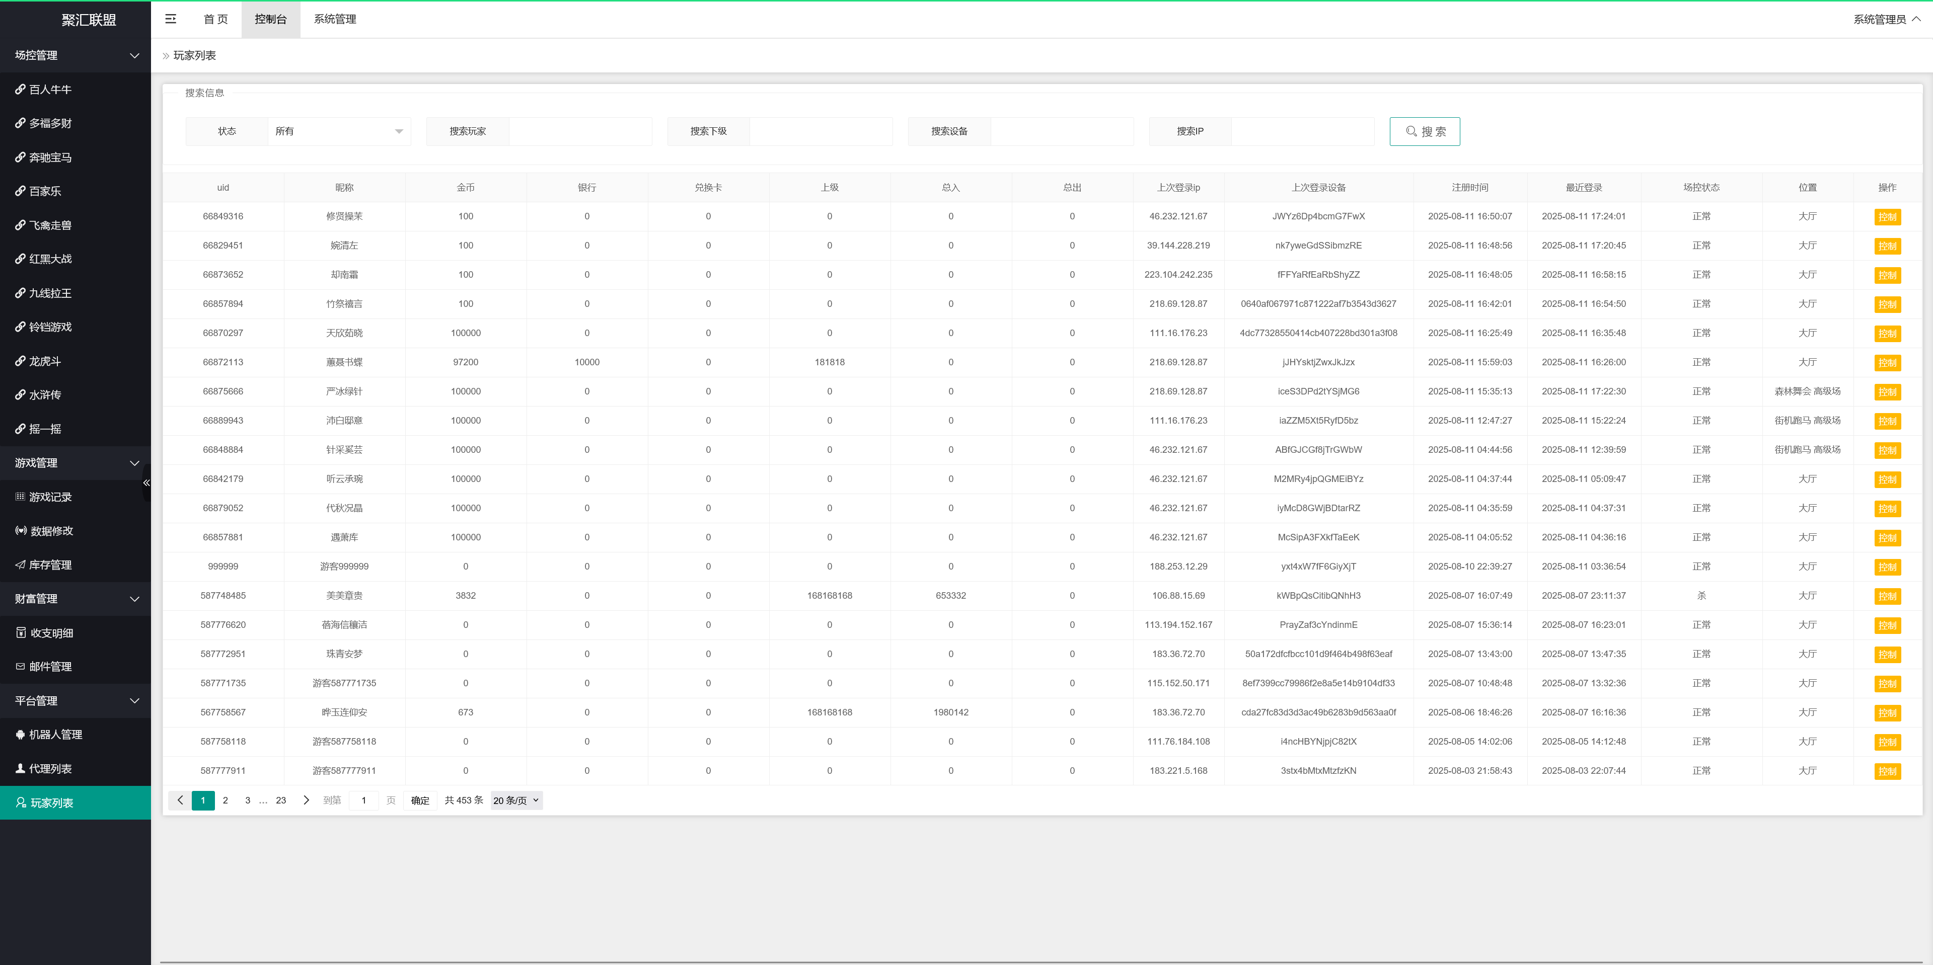Click 控制 button for uid 66849316
Screen dimensions: 1933x965
[1887, 217]
